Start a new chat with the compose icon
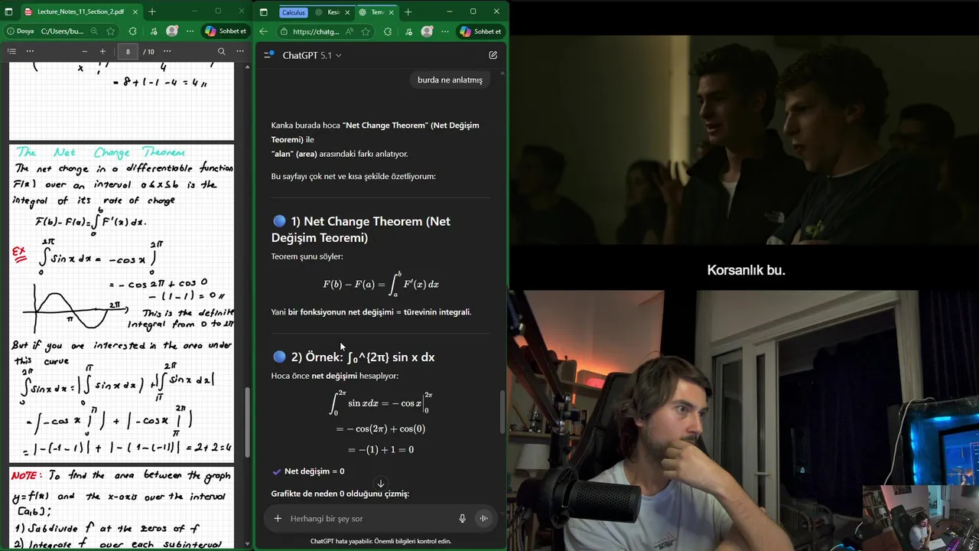This screenshot has height=551, width=979. tap(493, 55)
